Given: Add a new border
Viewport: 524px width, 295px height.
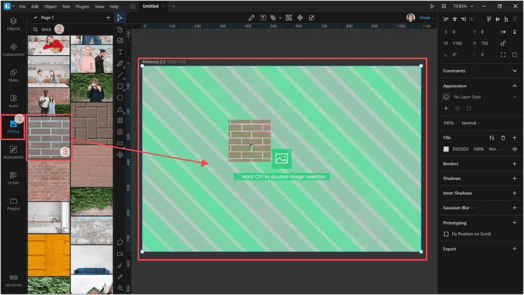Looking at the screenshot, I should pyautogui.click(x=515, y=164).
